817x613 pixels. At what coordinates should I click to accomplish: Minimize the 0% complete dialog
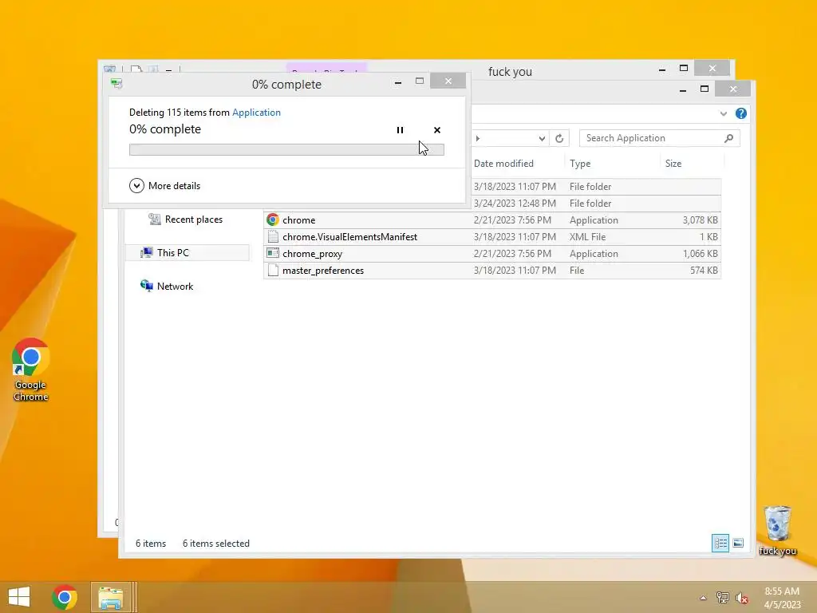tap(398, 82)
